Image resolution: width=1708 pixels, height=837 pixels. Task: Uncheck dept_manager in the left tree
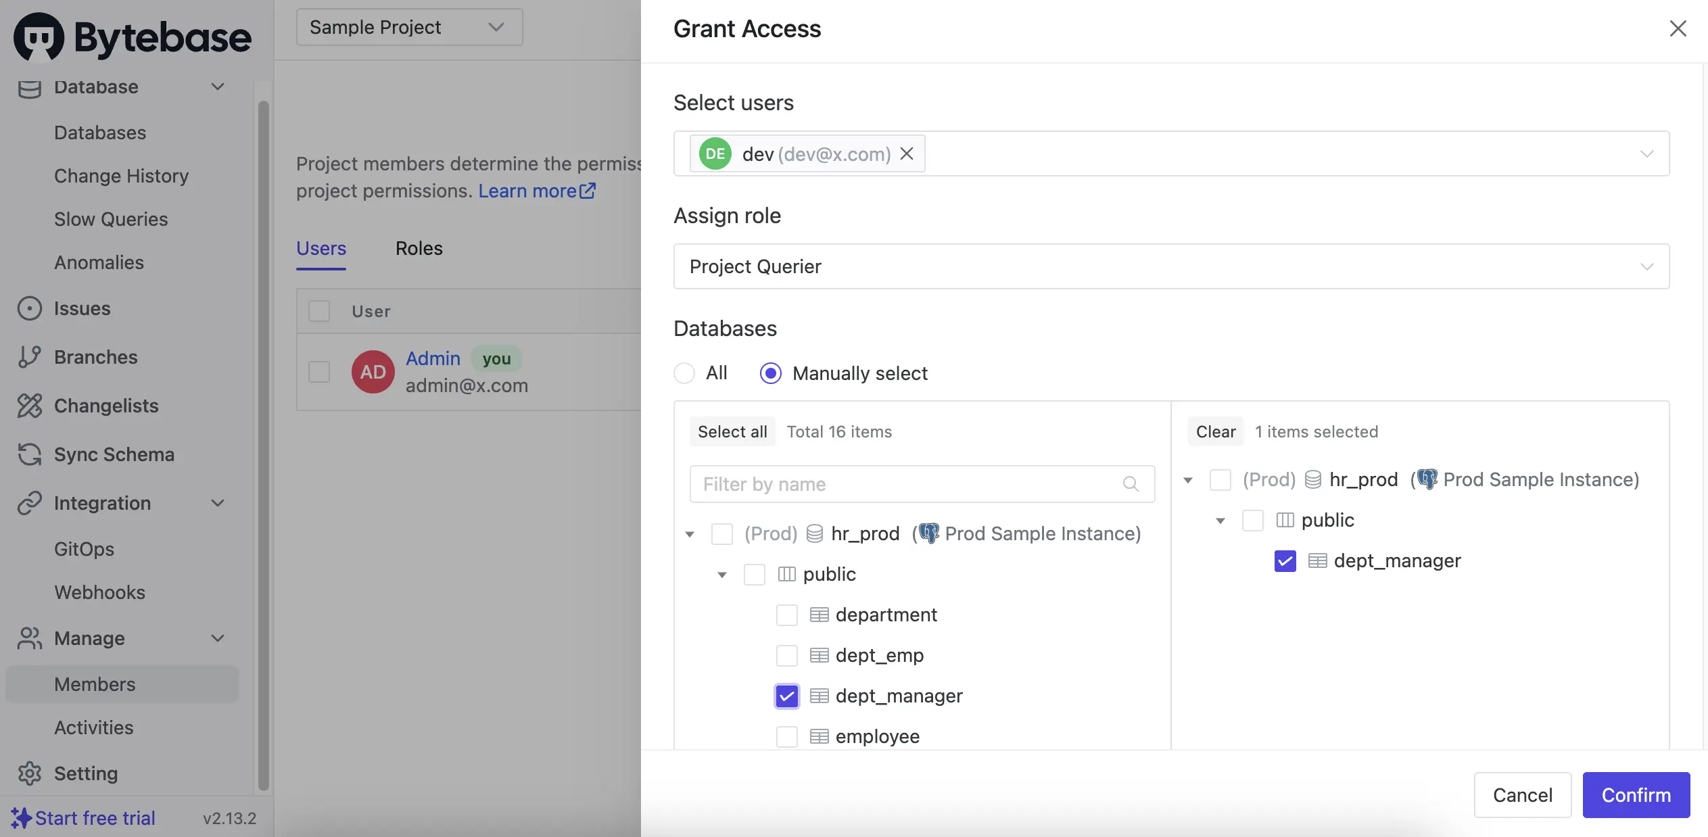(786, 696)
